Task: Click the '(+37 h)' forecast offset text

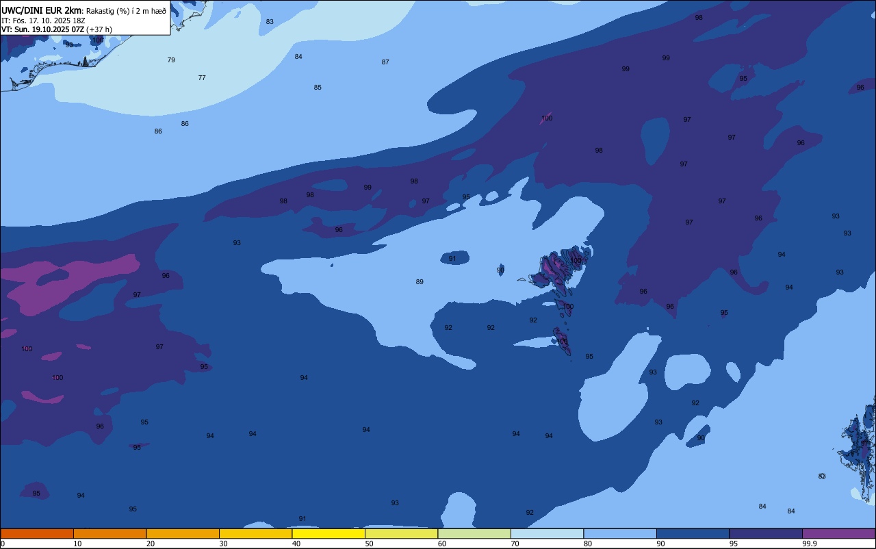Action: coord(99,29)
